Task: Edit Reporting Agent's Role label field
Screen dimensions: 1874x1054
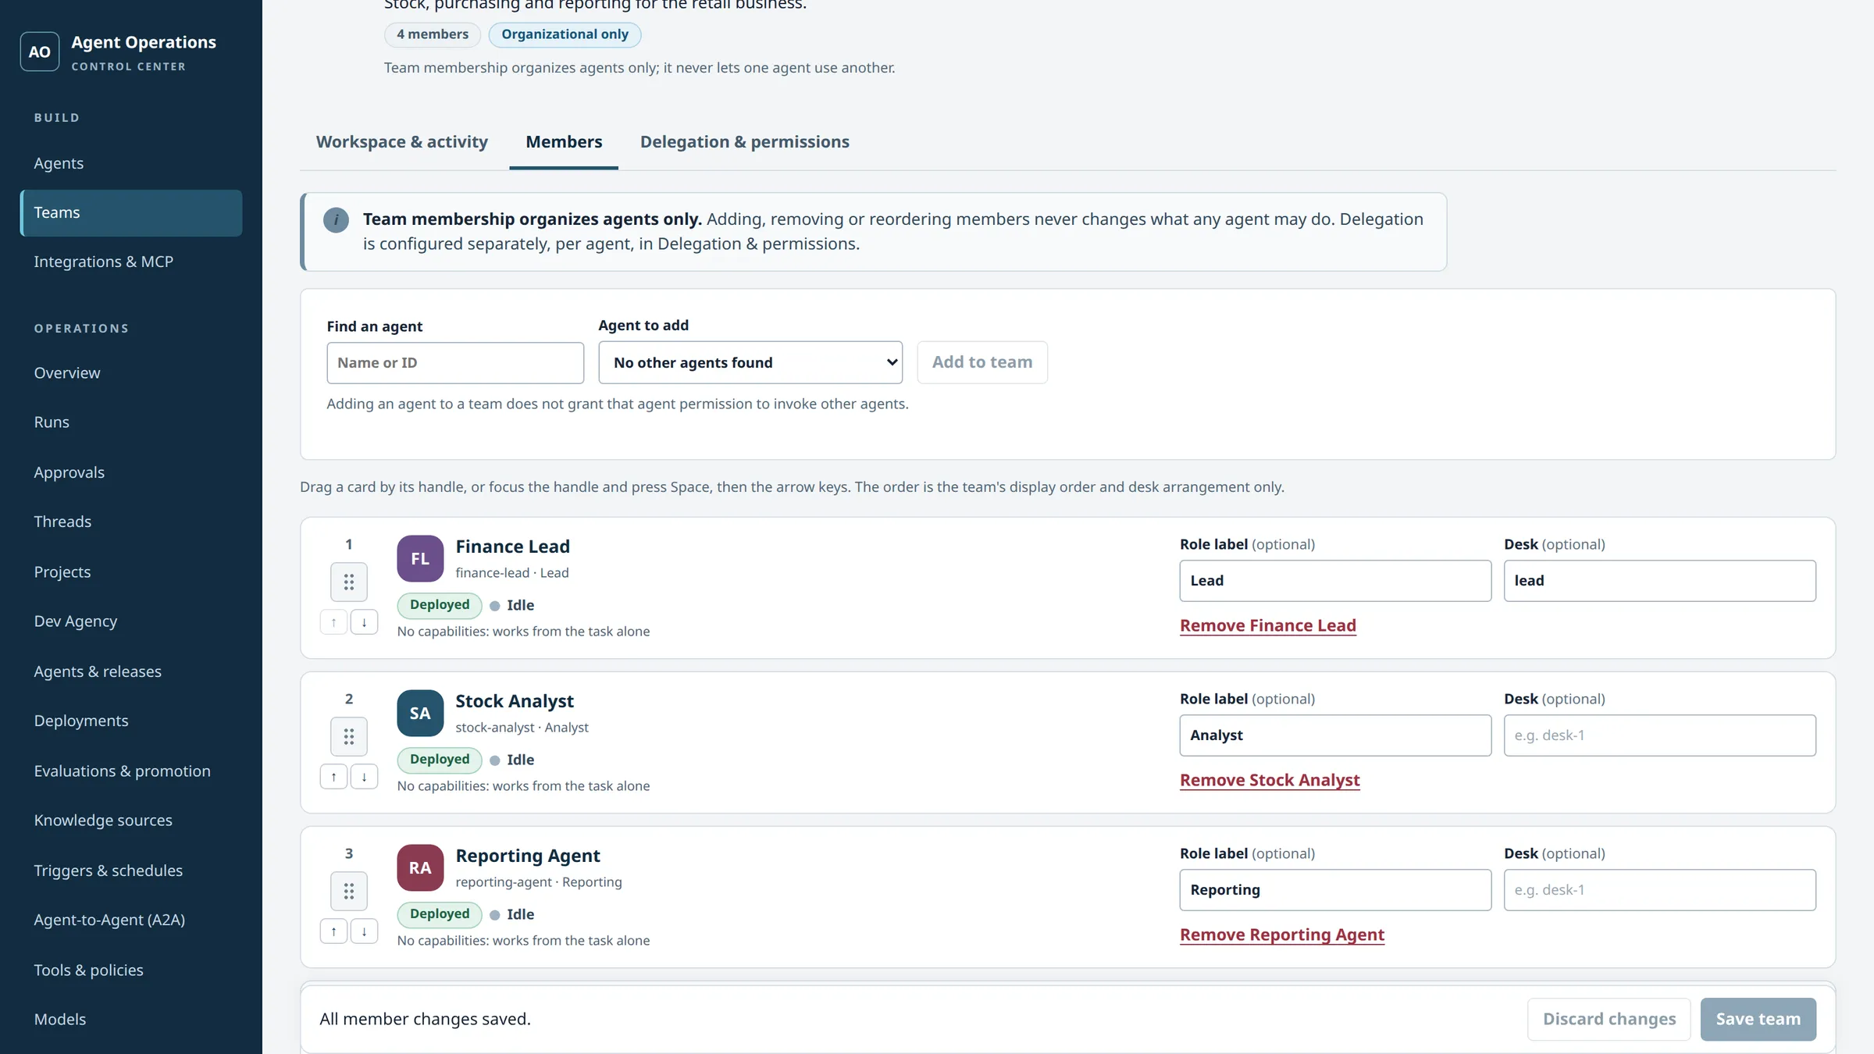Action: point(1335,890)
